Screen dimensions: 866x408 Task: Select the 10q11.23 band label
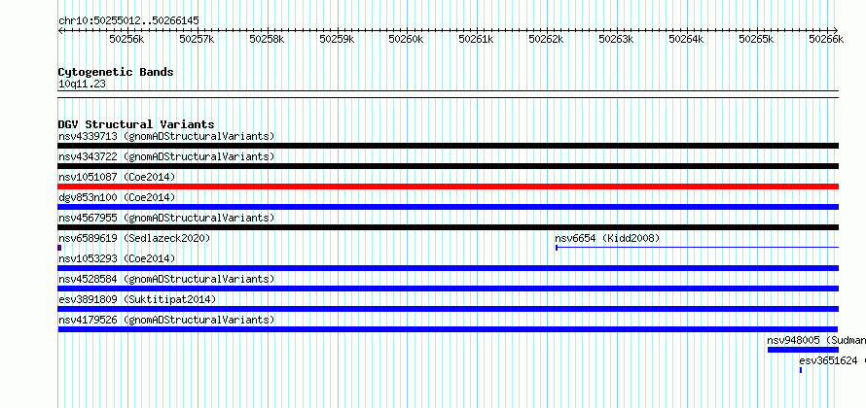(x=82, y=85)
